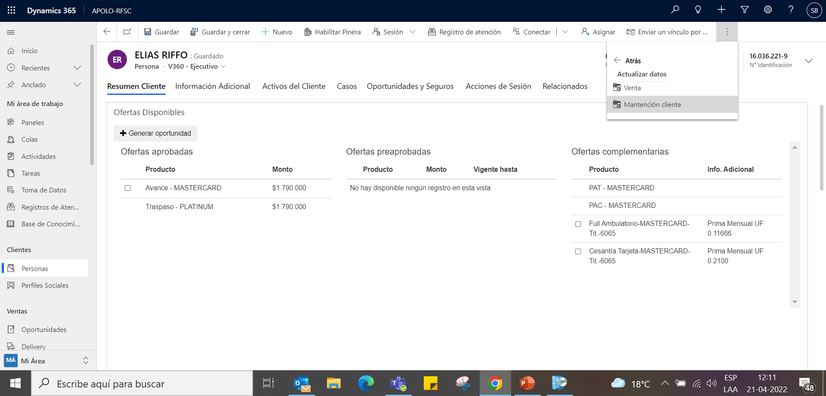Open Perfiles Sociales in sidebar
This screenshot has height=396, width=826.
(x=45, y=285)
